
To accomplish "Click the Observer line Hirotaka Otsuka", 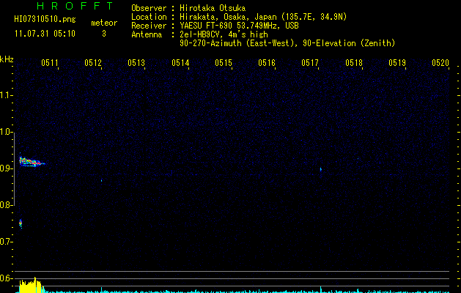I will pyautogui.click(x=188, y=8).
